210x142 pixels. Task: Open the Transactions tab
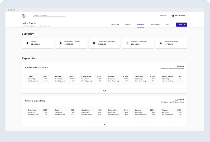155,25
